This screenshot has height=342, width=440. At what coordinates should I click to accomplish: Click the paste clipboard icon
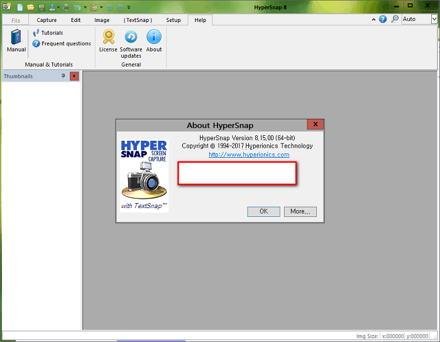(x=94, y=8)
